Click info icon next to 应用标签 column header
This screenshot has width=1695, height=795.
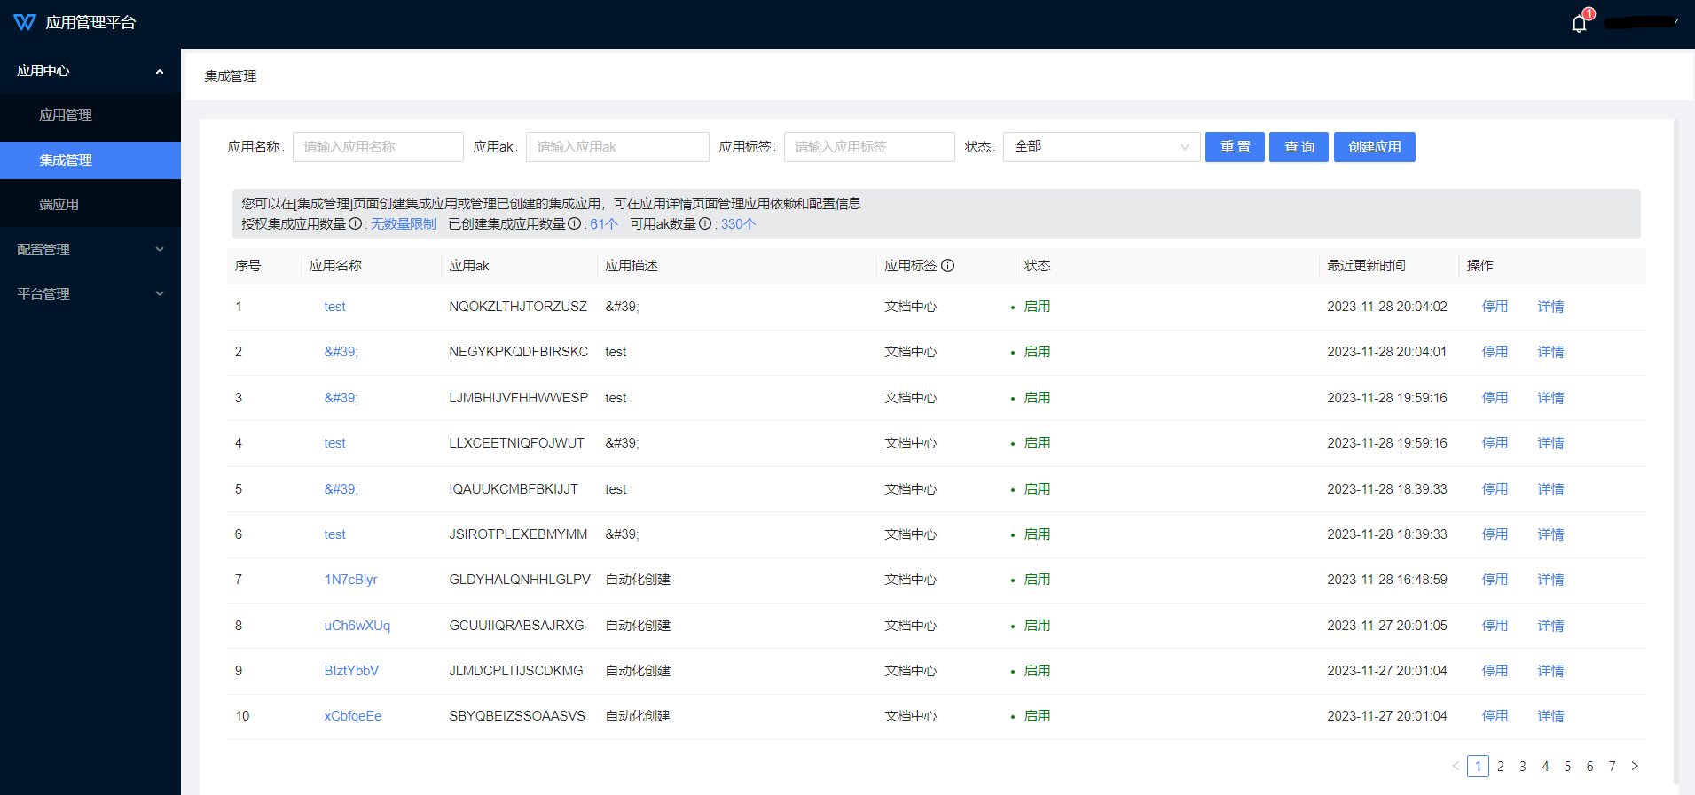tap(947, 266)
